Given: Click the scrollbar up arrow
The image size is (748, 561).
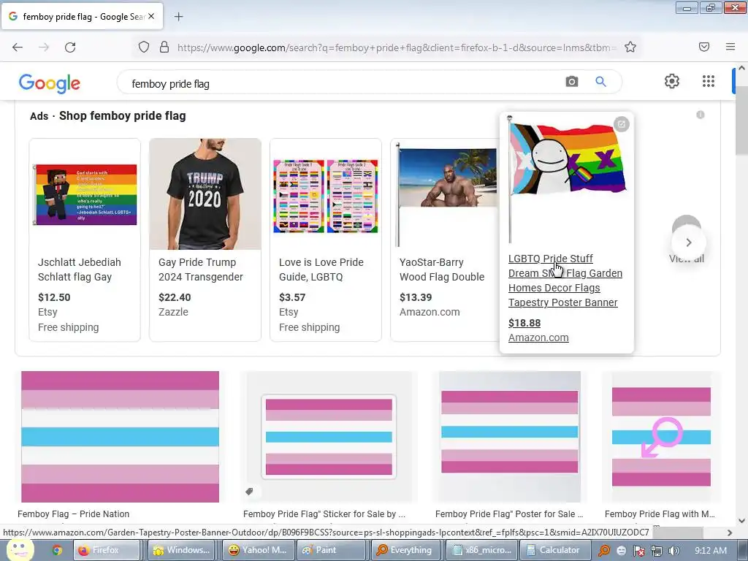Looking at the screenshot, I should [742, 68].
